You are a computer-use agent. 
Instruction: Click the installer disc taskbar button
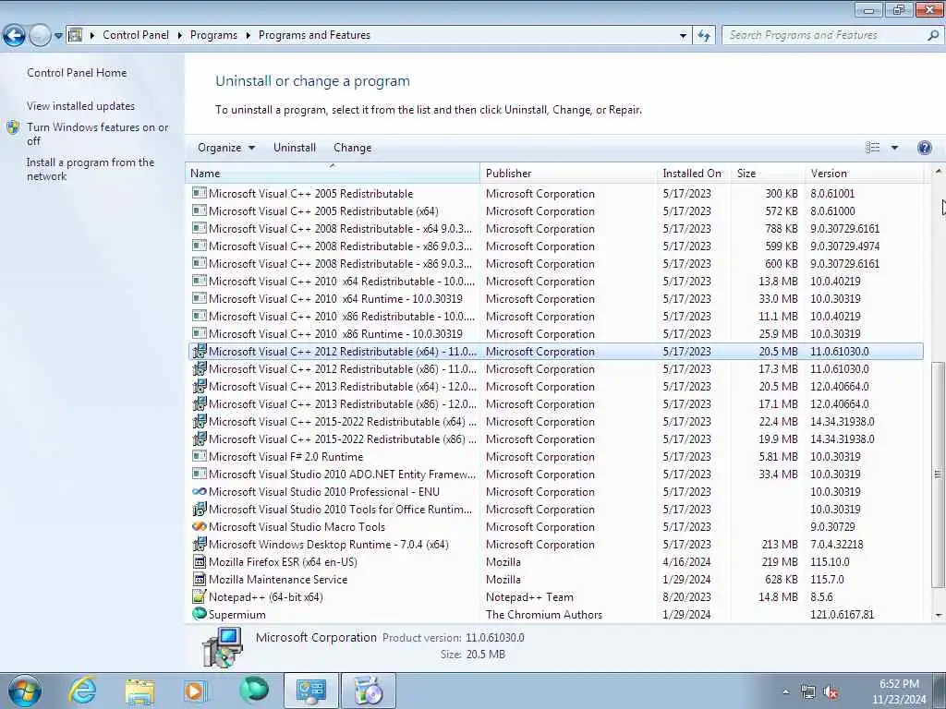[x=369, y=691]
